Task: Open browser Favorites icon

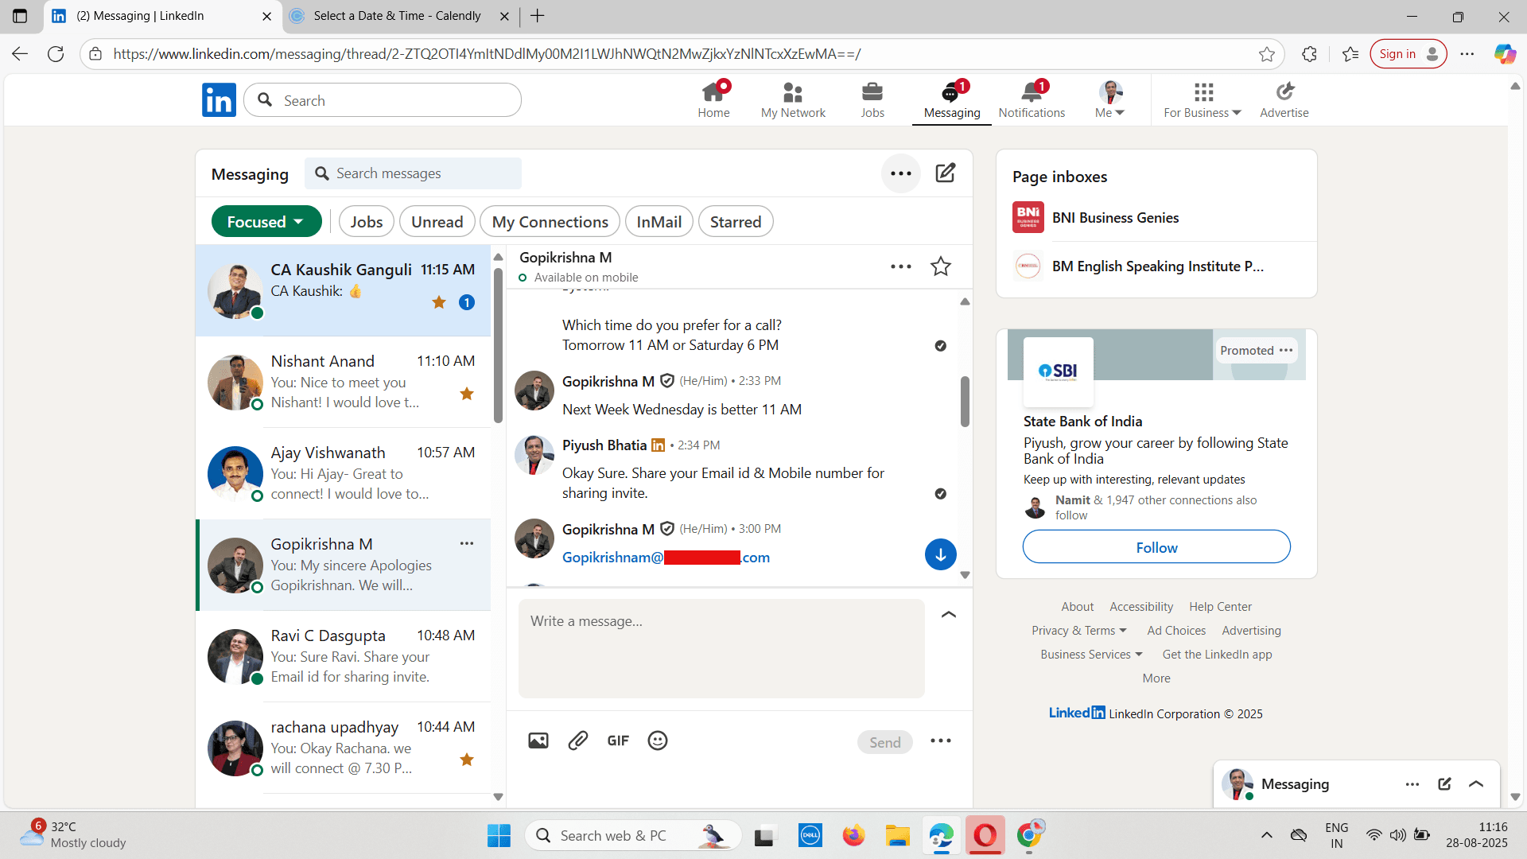Action: 1350,54
